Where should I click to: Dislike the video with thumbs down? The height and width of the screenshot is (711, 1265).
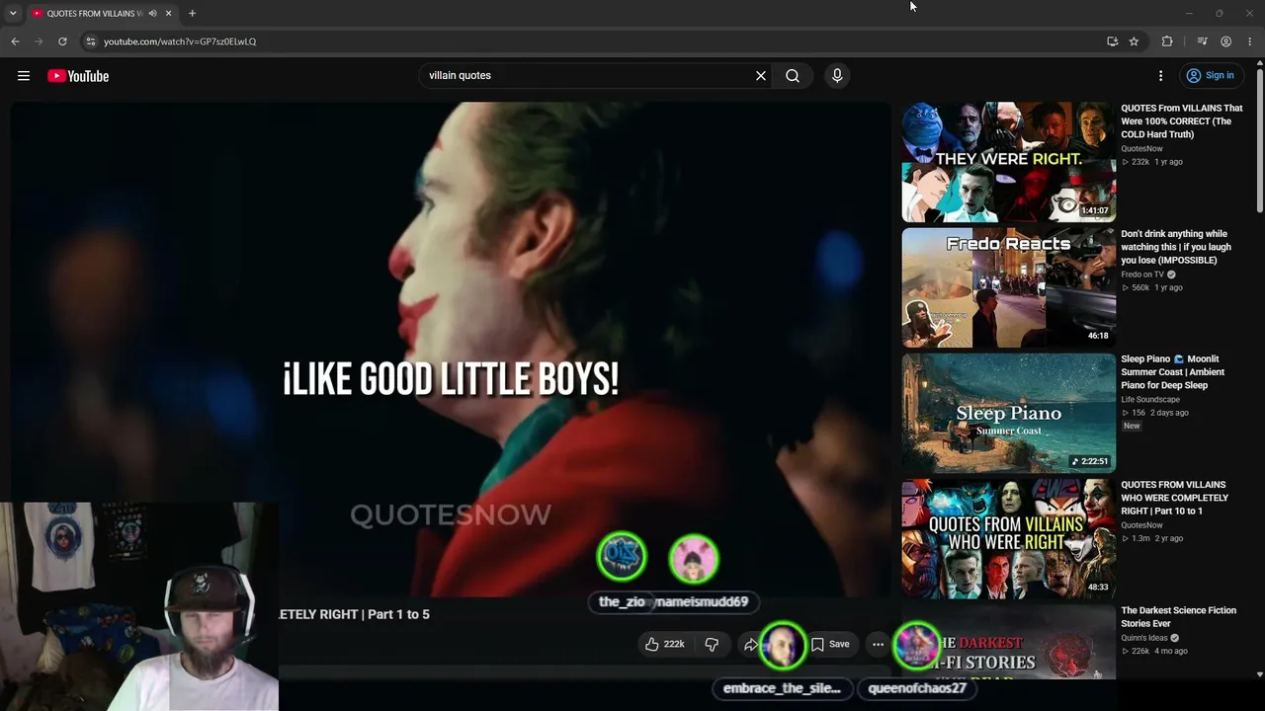point(712,645)
